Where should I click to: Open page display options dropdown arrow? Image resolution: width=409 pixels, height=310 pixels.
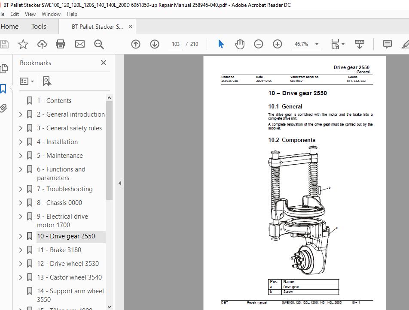tap(343, 44)
